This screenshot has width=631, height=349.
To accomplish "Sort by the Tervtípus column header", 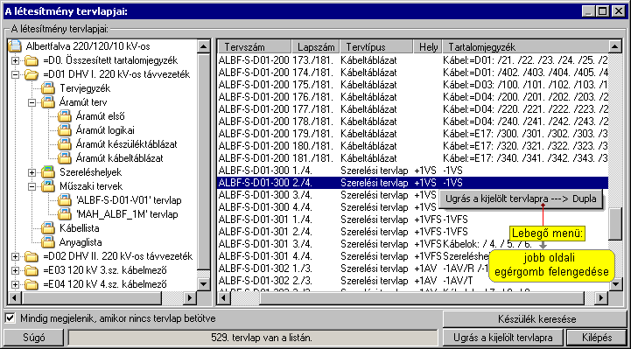I will [x=376, y=46].
